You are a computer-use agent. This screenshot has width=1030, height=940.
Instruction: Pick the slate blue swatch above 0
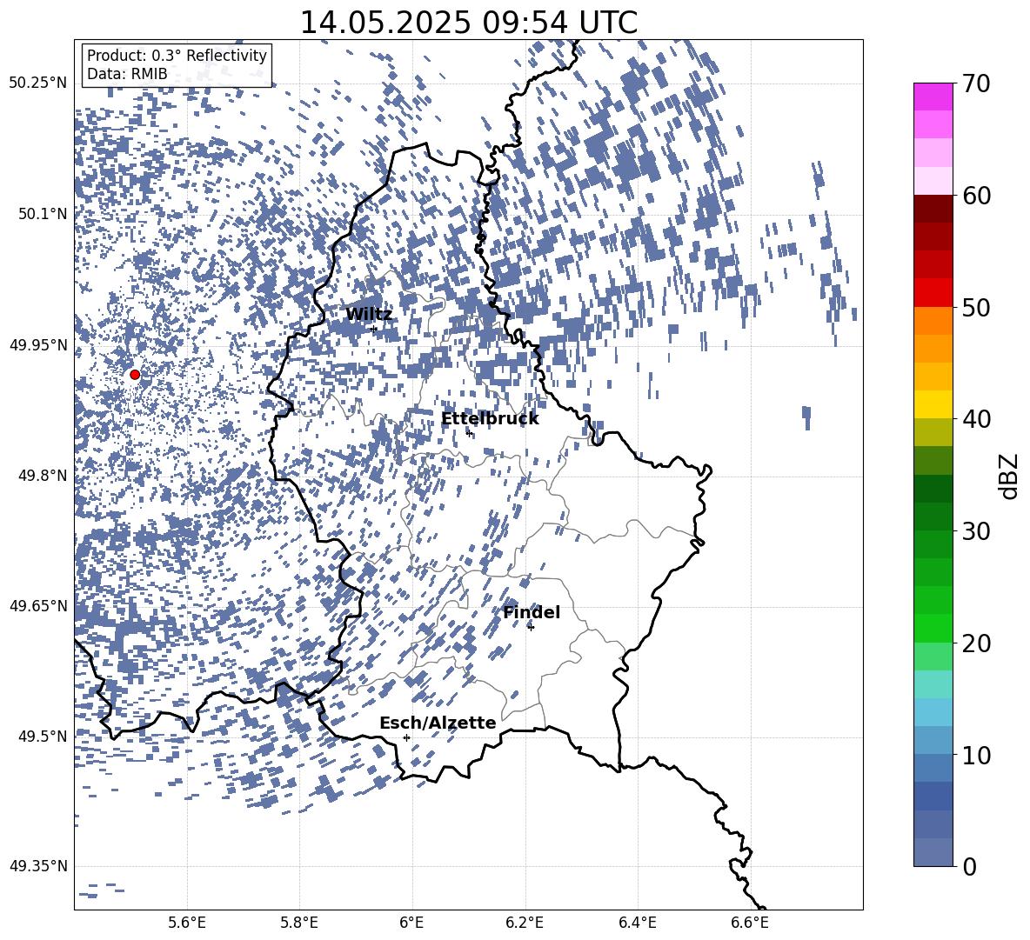[933, 852]
